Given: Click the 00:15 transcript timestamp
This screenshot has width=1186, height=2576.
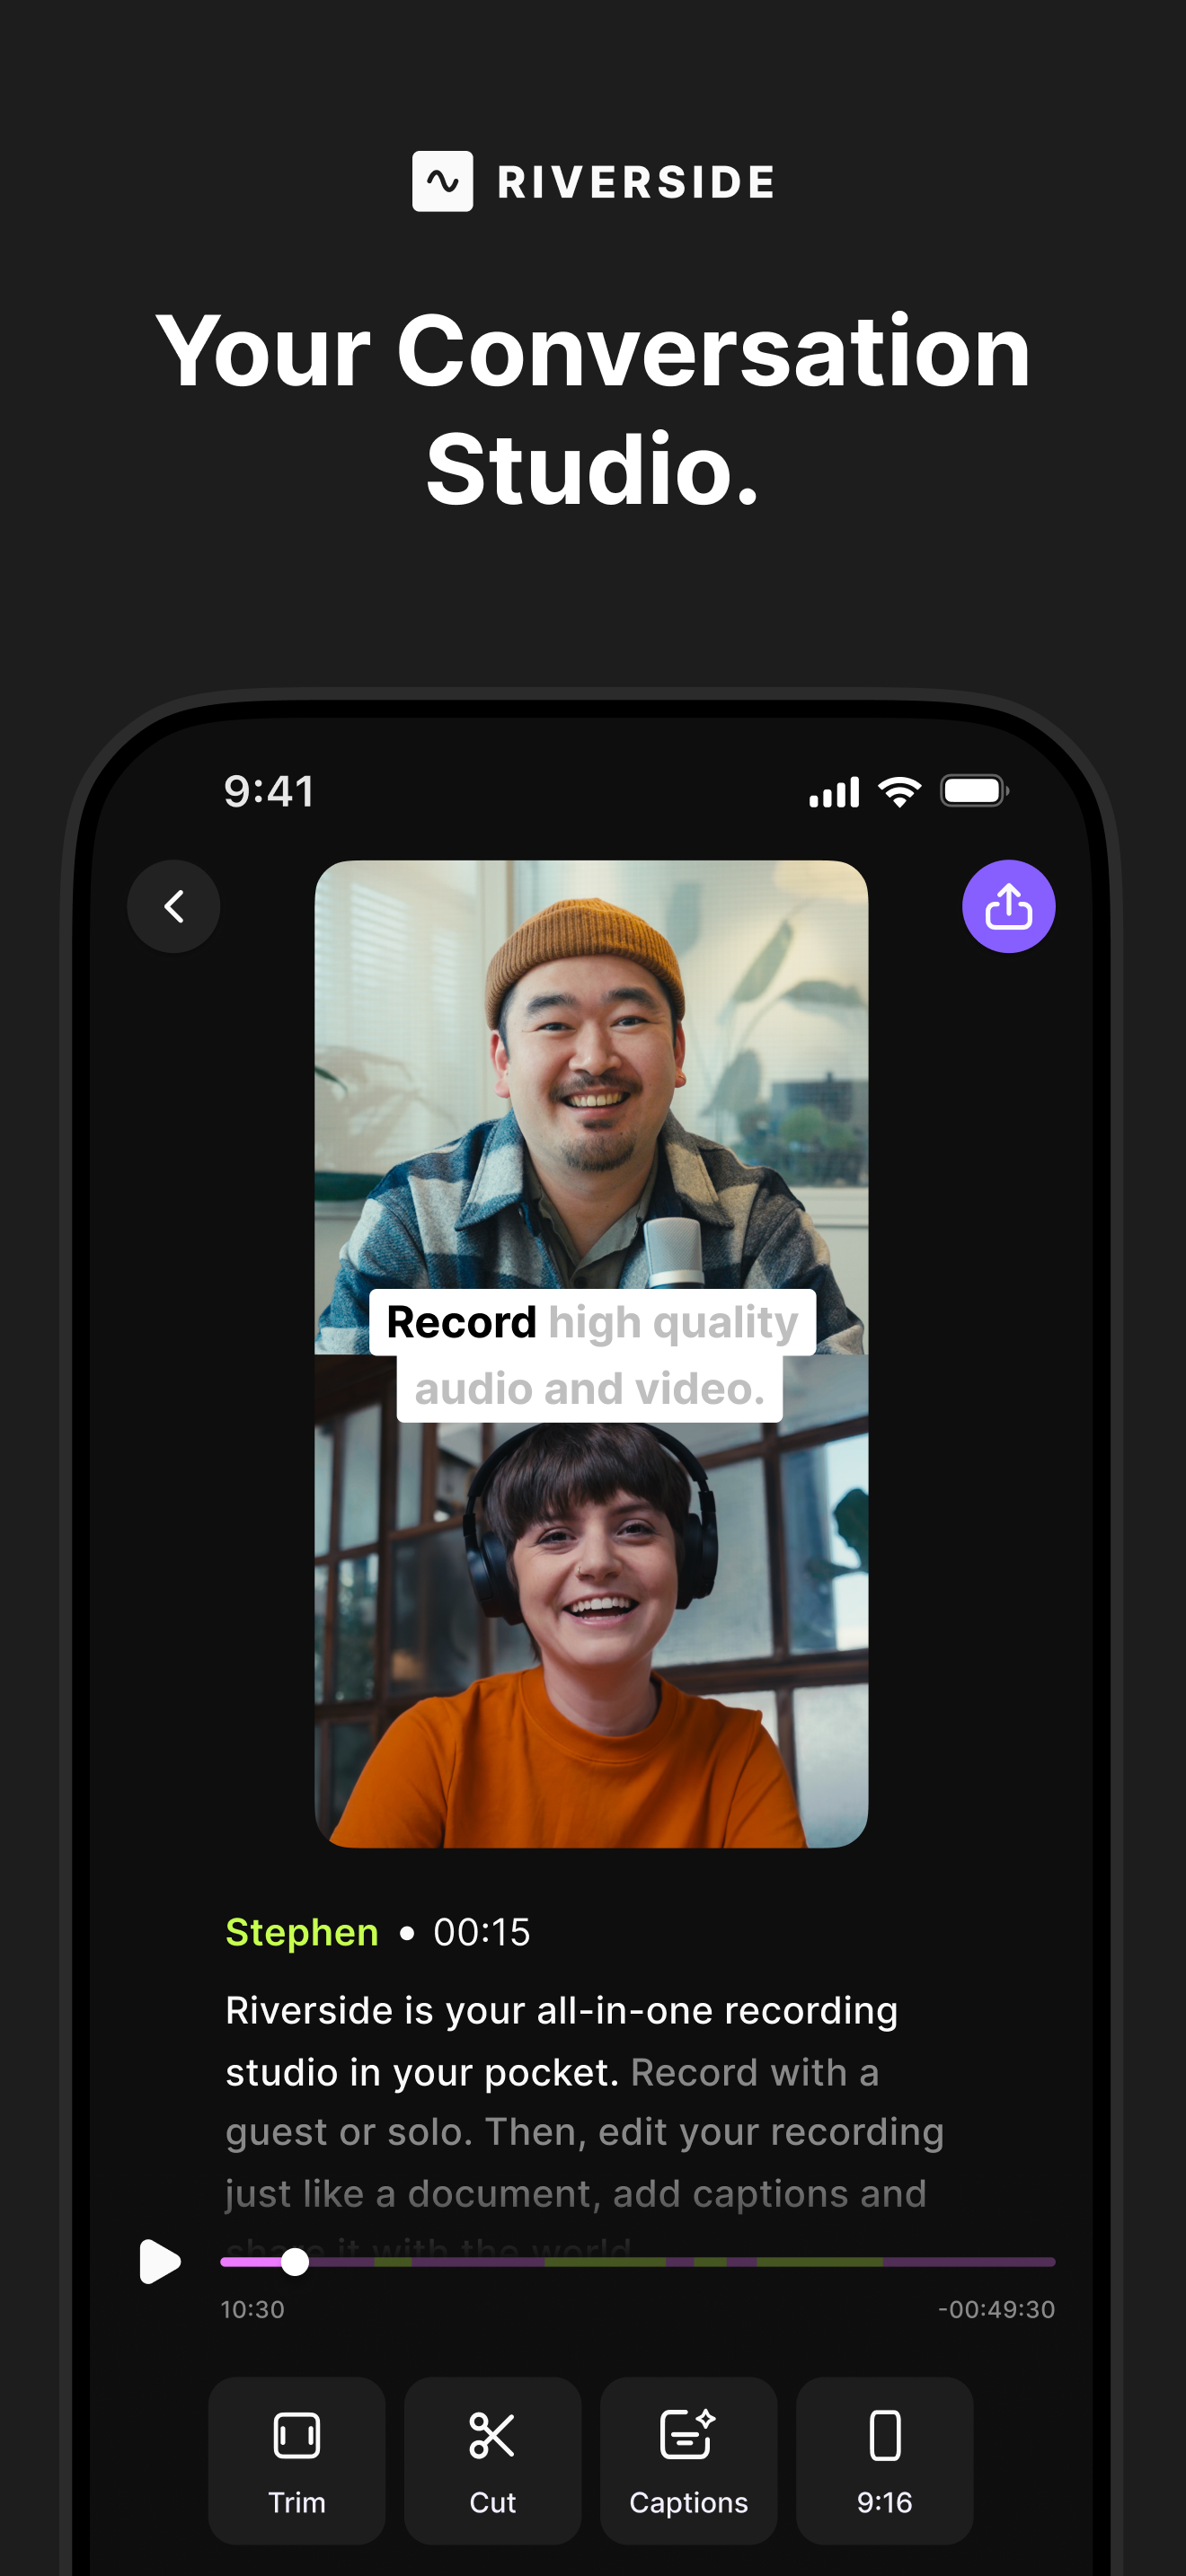Looking at the screenshot, I should (482, 1932).
